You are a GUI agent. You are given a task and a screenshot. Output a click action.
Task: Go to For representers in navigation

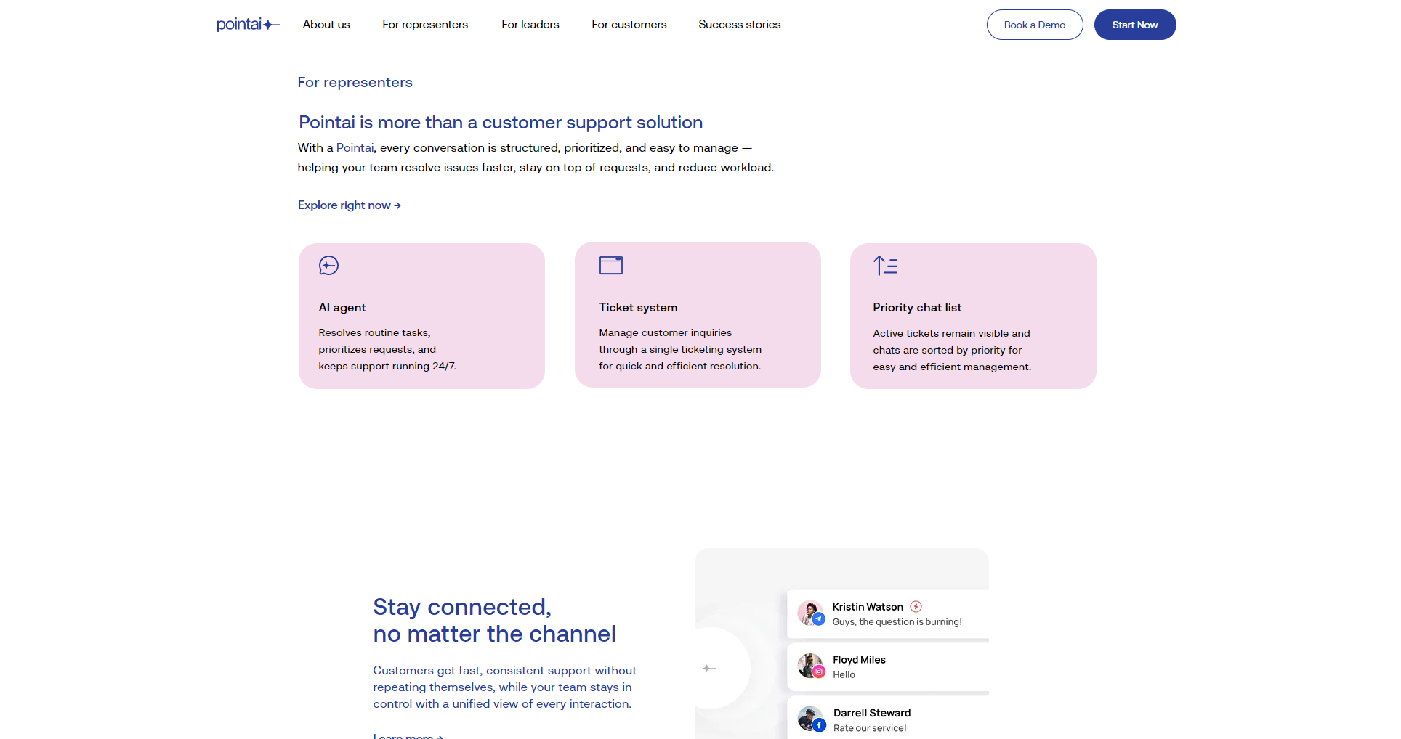[425, 25]
